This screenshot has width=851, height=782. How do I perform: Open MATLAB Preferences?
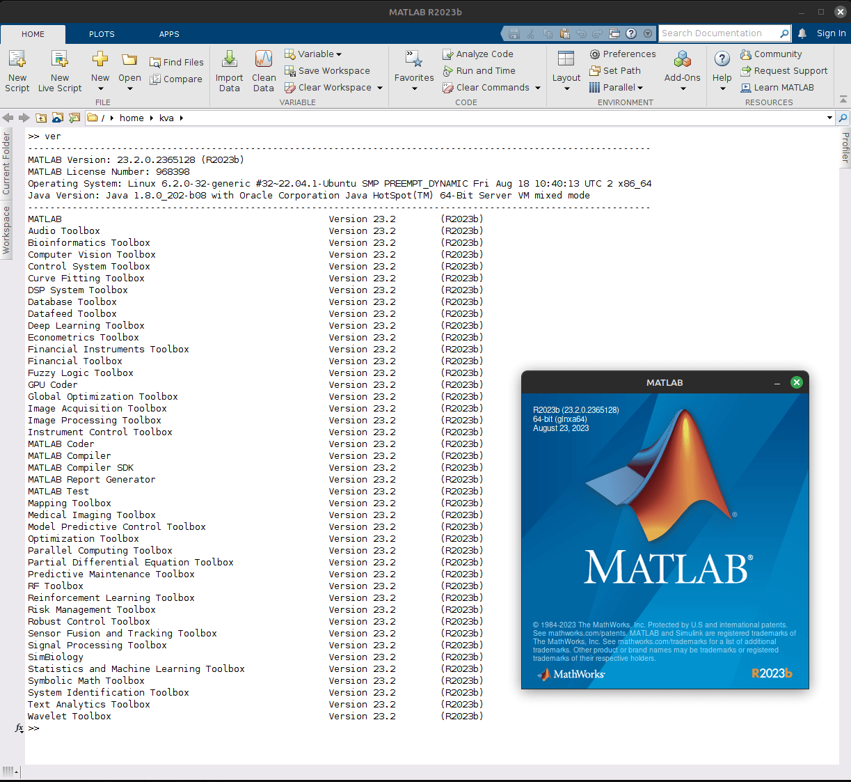click(623, 54)
